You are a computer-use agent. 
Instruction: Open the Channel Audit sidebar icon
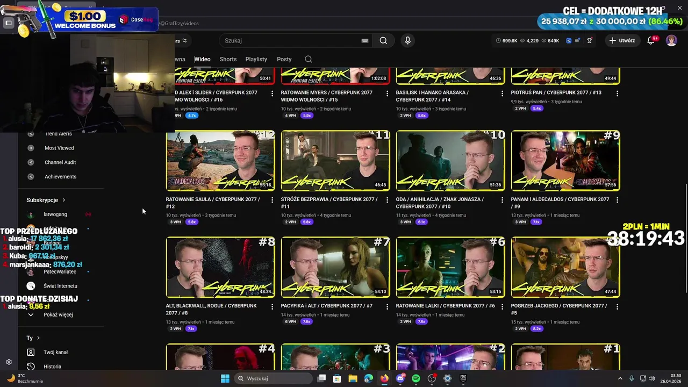pyautogui.click(x=31, y=162)
